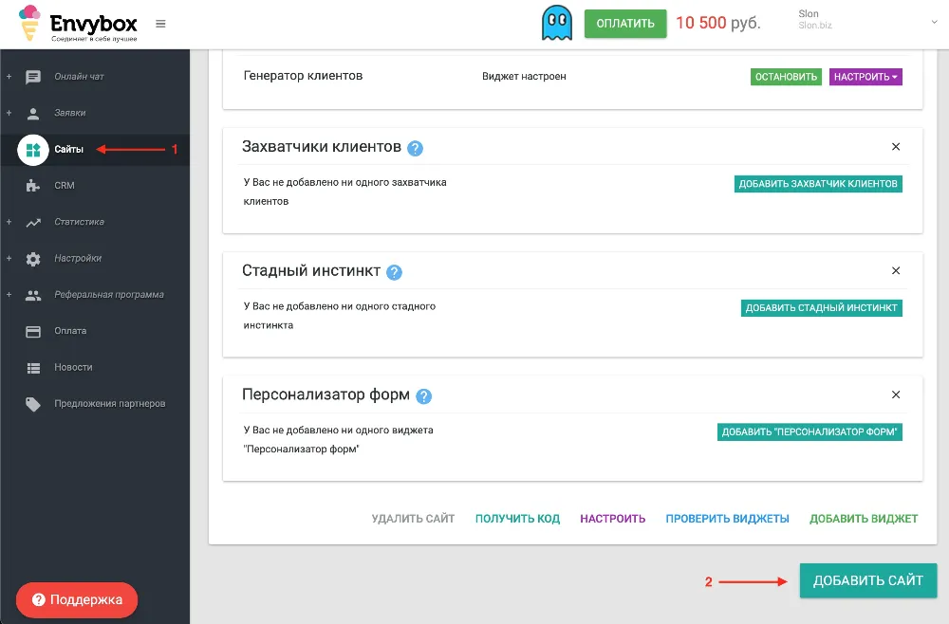The image size is (949, 624).
Task: Click the ДОБАВИТЬ ВИДЖЕТ link
Action: 864,519
